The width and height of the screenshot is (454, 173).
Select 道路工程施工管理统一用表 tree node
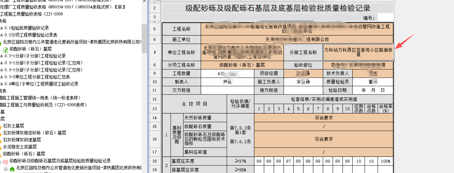click(x=41, y=98)
